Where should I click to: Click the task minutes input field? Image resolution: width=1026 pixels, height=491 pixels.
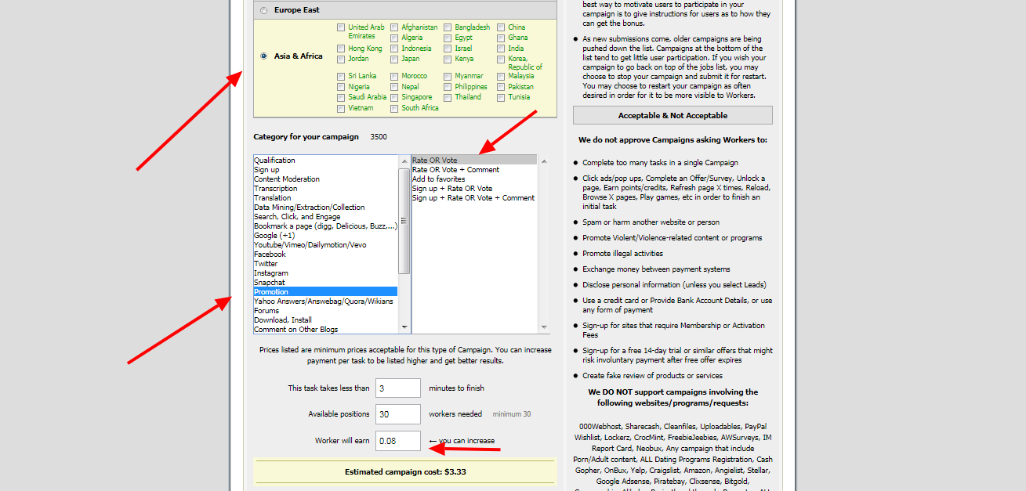(x=398, y=388)
